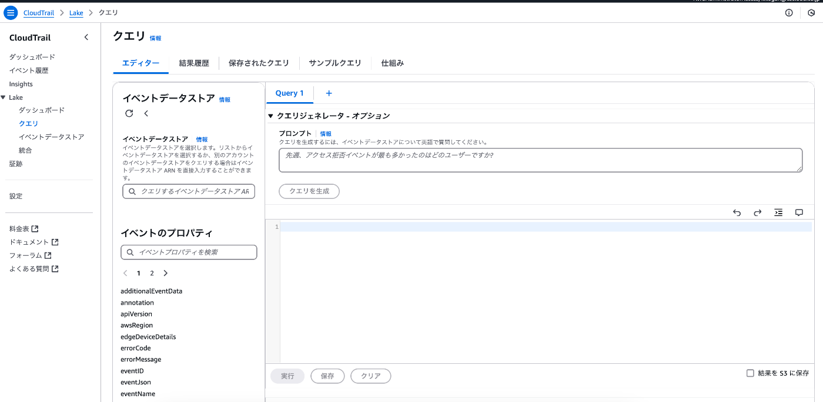Collapse the CloudTrail sidebar with the arrow

[86, 38]
